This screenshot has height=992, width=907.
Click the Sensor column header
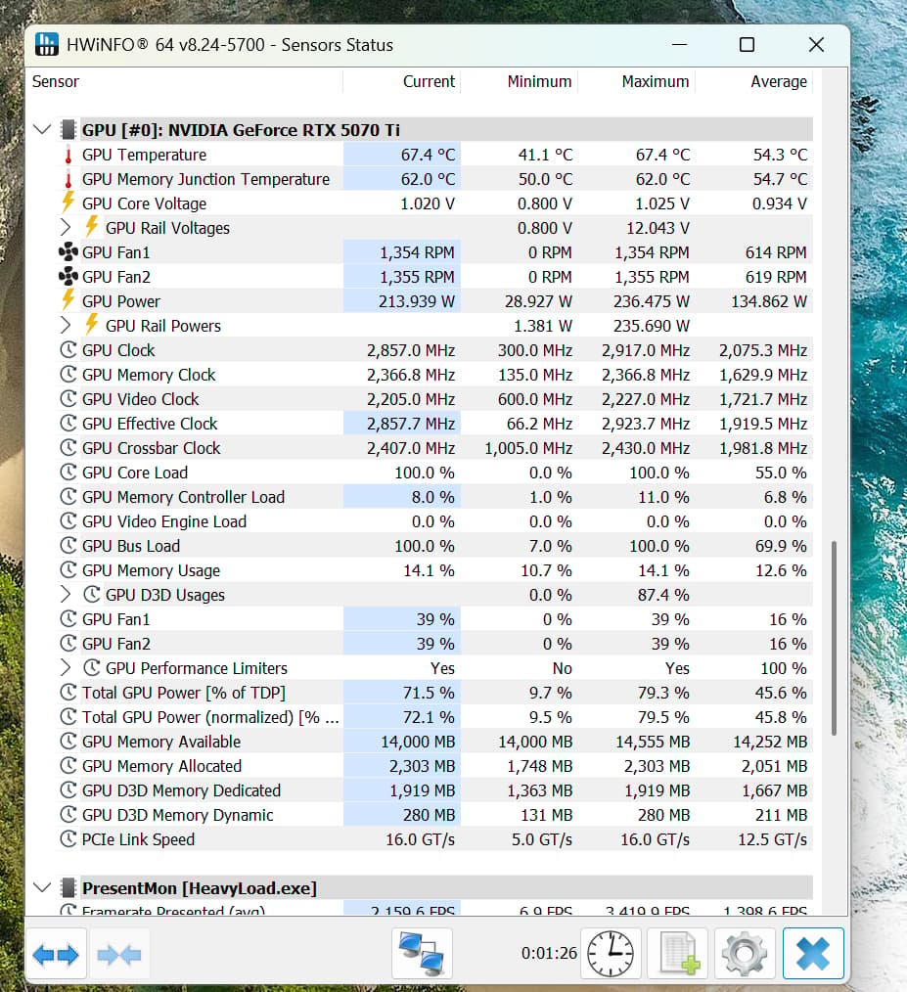point(56,81)
